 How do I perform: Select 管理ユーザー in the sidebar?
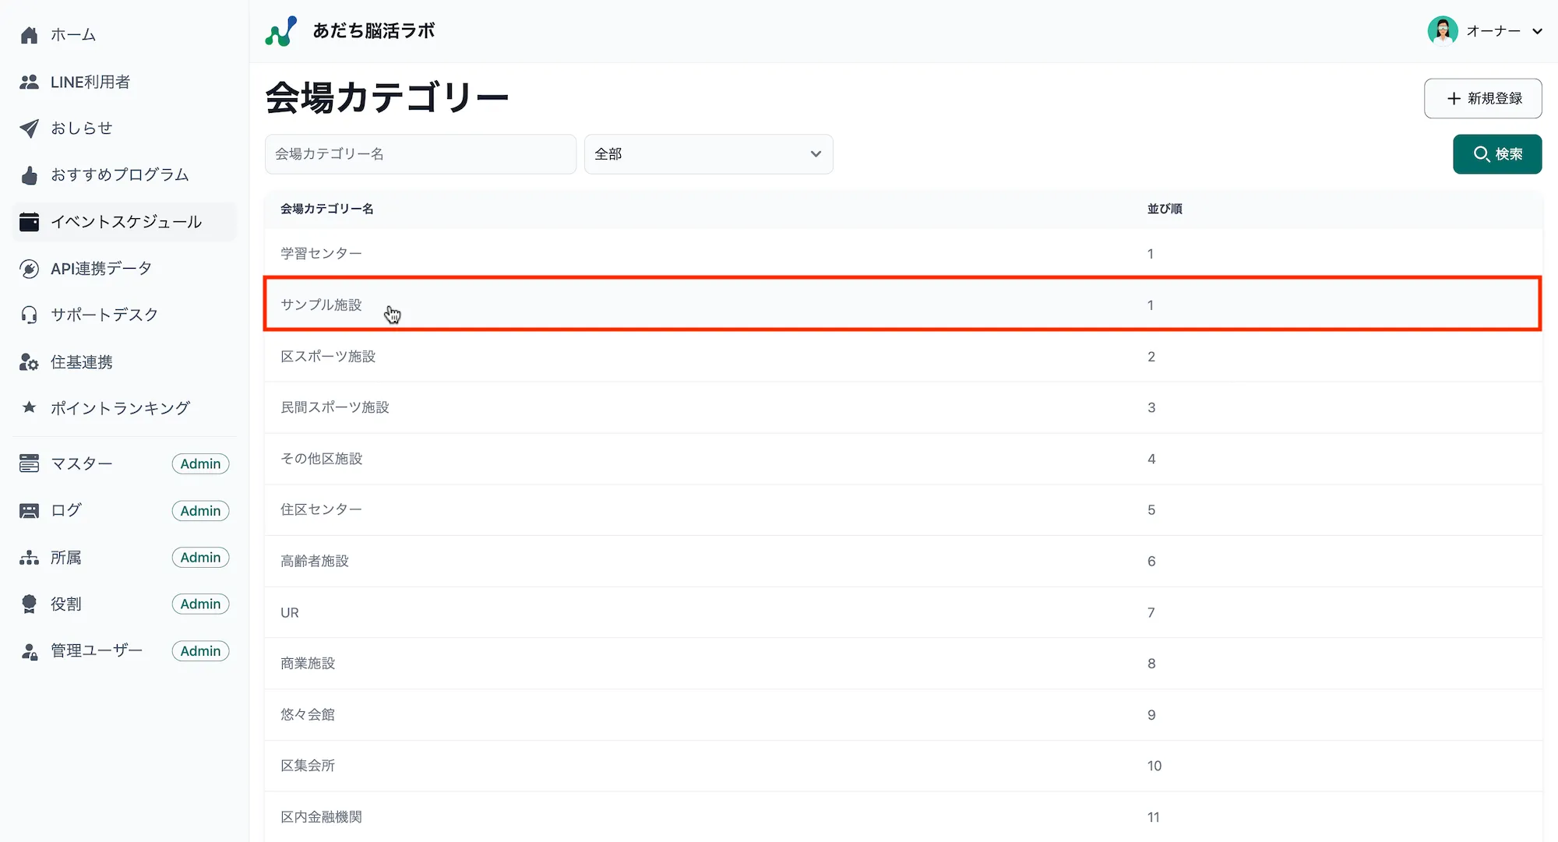95,650
